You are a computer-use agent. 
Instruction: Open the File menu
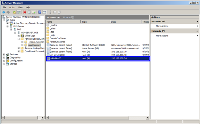pyautogui.click(x=4, y=7)
